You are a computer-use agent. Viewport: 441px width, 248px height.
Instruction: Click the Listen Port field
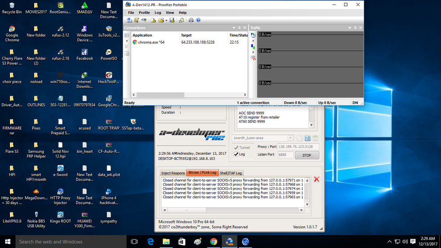click(286, 155)
